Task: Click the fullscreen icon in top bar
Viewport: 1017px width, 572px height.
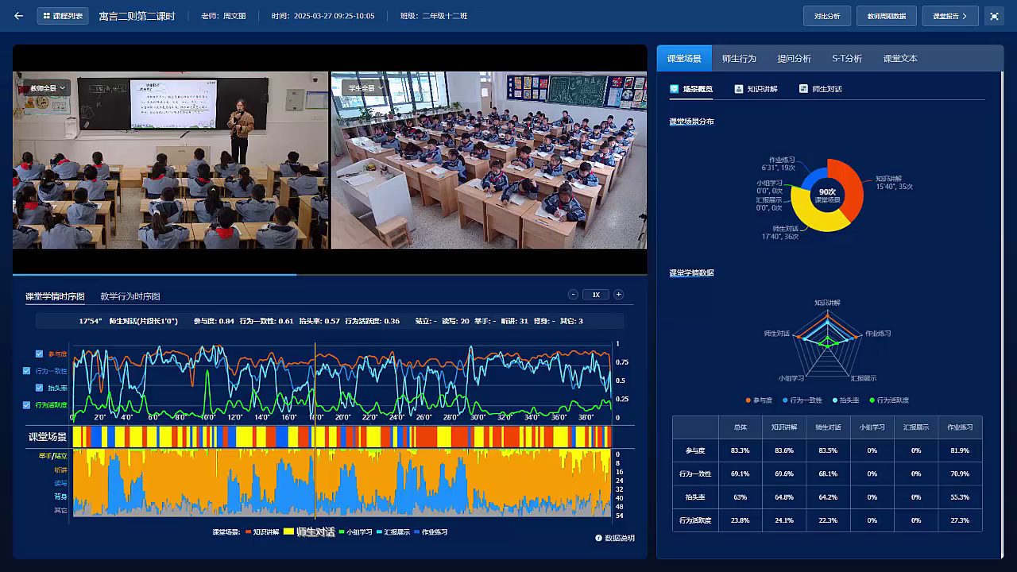Action: tap(994, 16)
